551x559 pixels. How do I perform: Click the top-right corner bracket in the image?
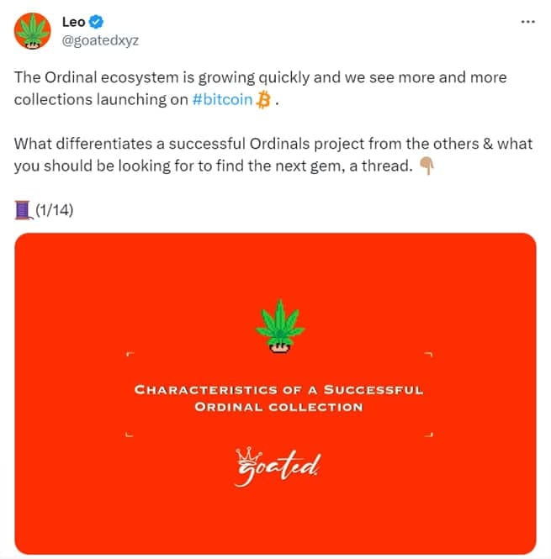click(429, 356)
